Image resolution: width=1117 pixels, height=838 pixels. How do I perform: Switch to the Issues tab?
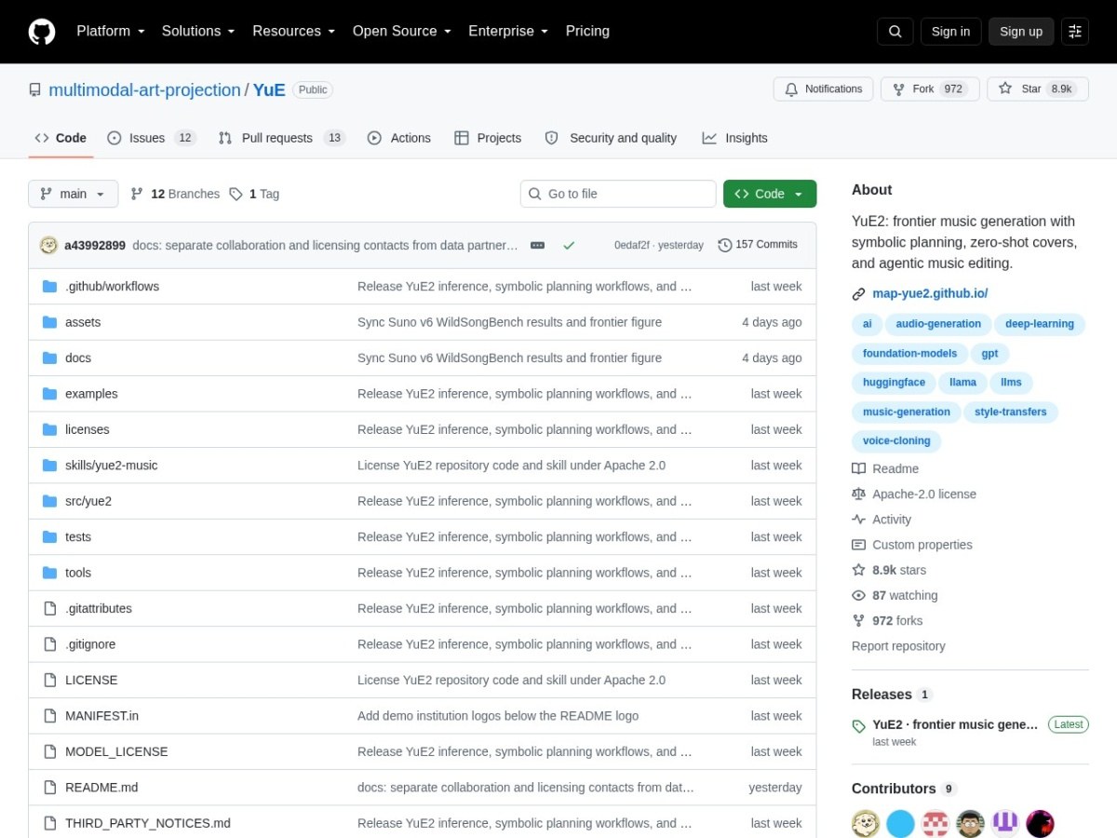tap(151, 138)
